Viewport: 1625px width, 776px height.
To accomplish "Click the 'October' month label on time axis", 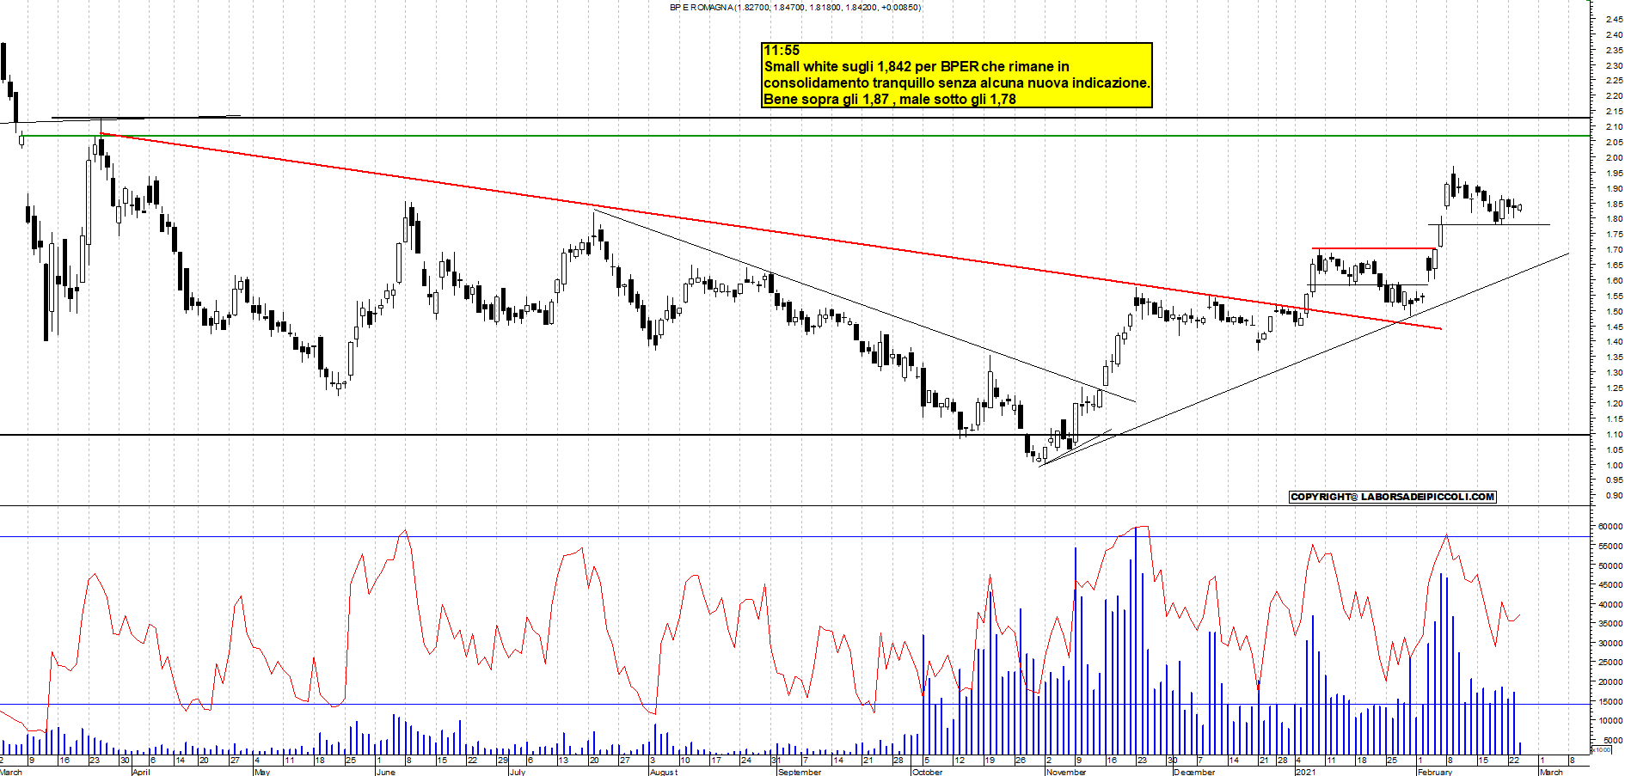I will coord(927,772).
